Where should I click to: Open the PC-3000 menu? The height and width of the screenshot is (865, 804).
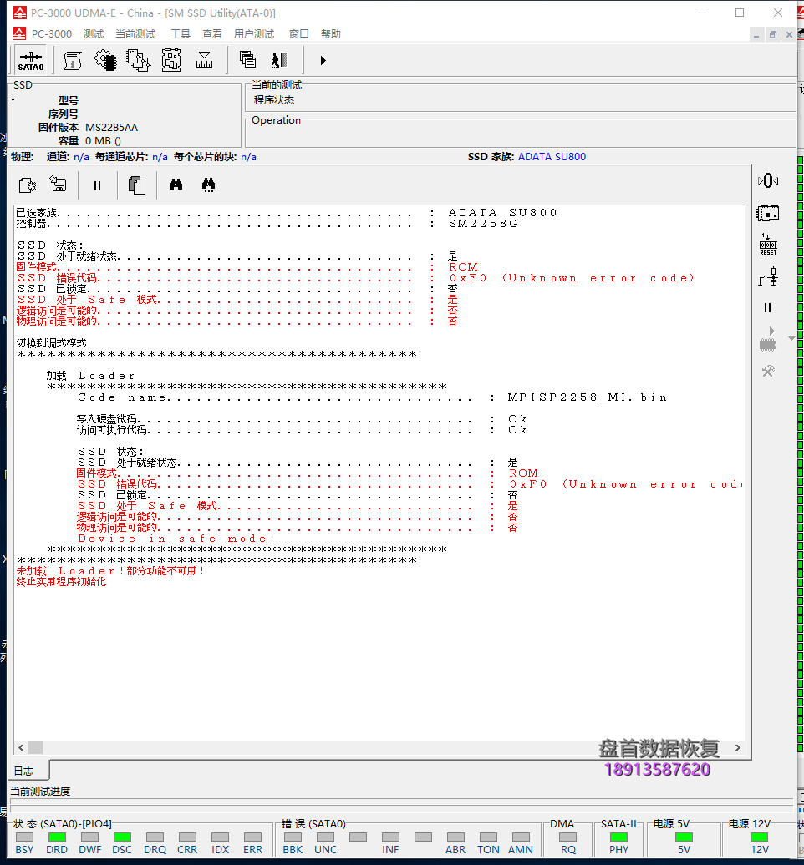click(x=51, y=34)
